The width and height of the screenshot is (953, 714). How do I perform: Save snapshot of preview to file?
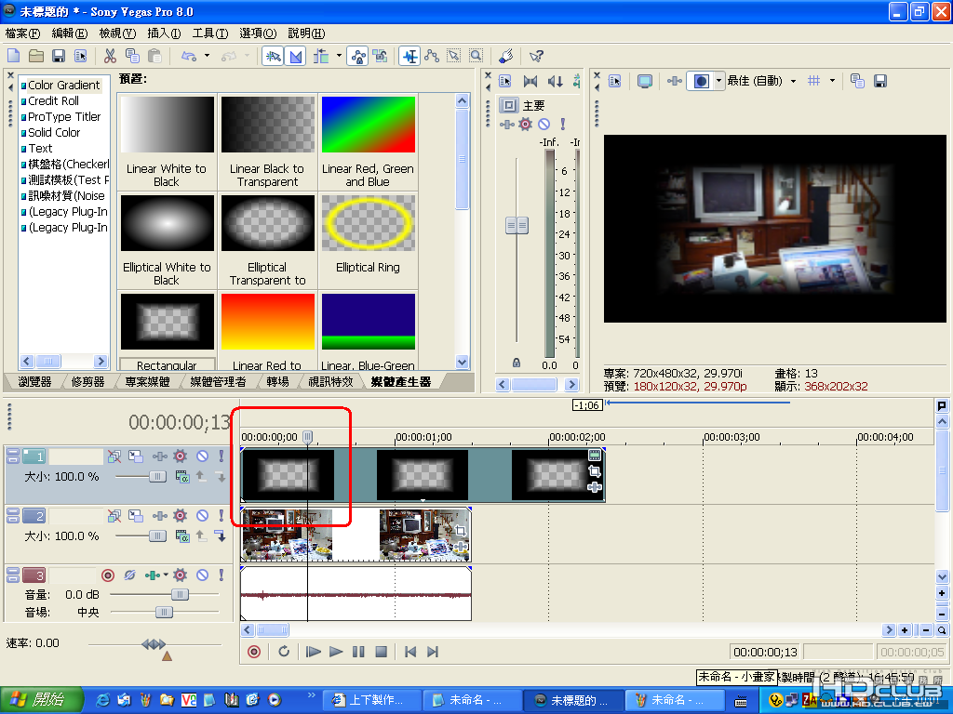coord(879,81)
